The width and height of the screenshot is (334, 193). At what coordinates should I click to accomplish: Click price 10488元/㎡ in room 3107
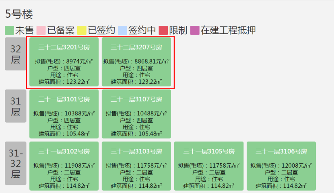coord(152,113)
